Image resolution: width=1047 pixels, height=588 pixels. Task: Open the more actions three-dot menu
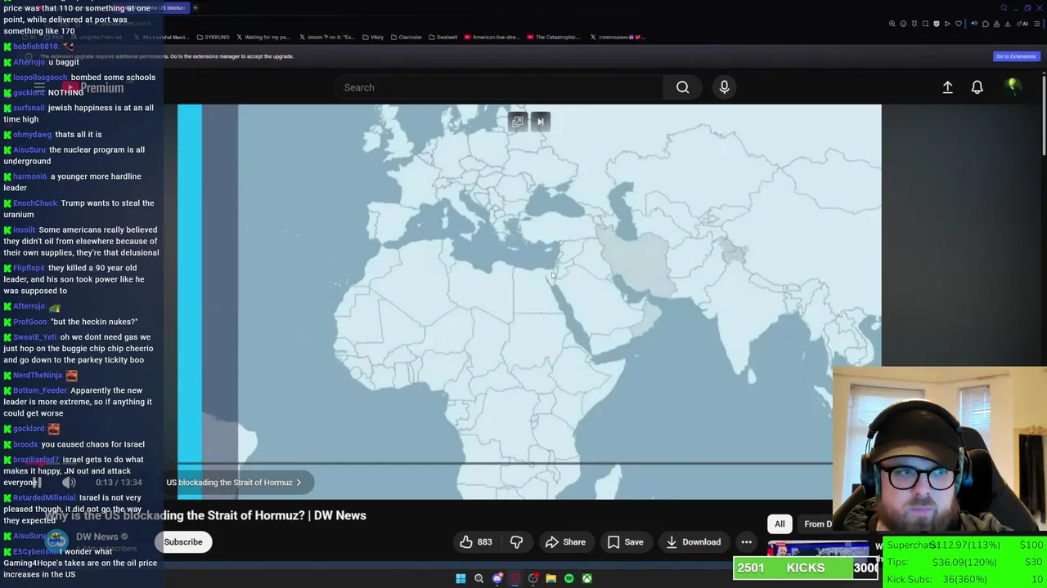coord(746,542)
